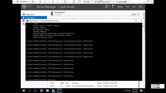166x93 pixels.
Task: Click the 'Group Policy Creator Owners' line in cmd
Action: (46, 26)
